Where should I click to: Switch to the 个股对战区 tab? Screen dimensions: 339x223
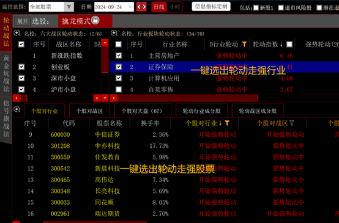point(89,111)
